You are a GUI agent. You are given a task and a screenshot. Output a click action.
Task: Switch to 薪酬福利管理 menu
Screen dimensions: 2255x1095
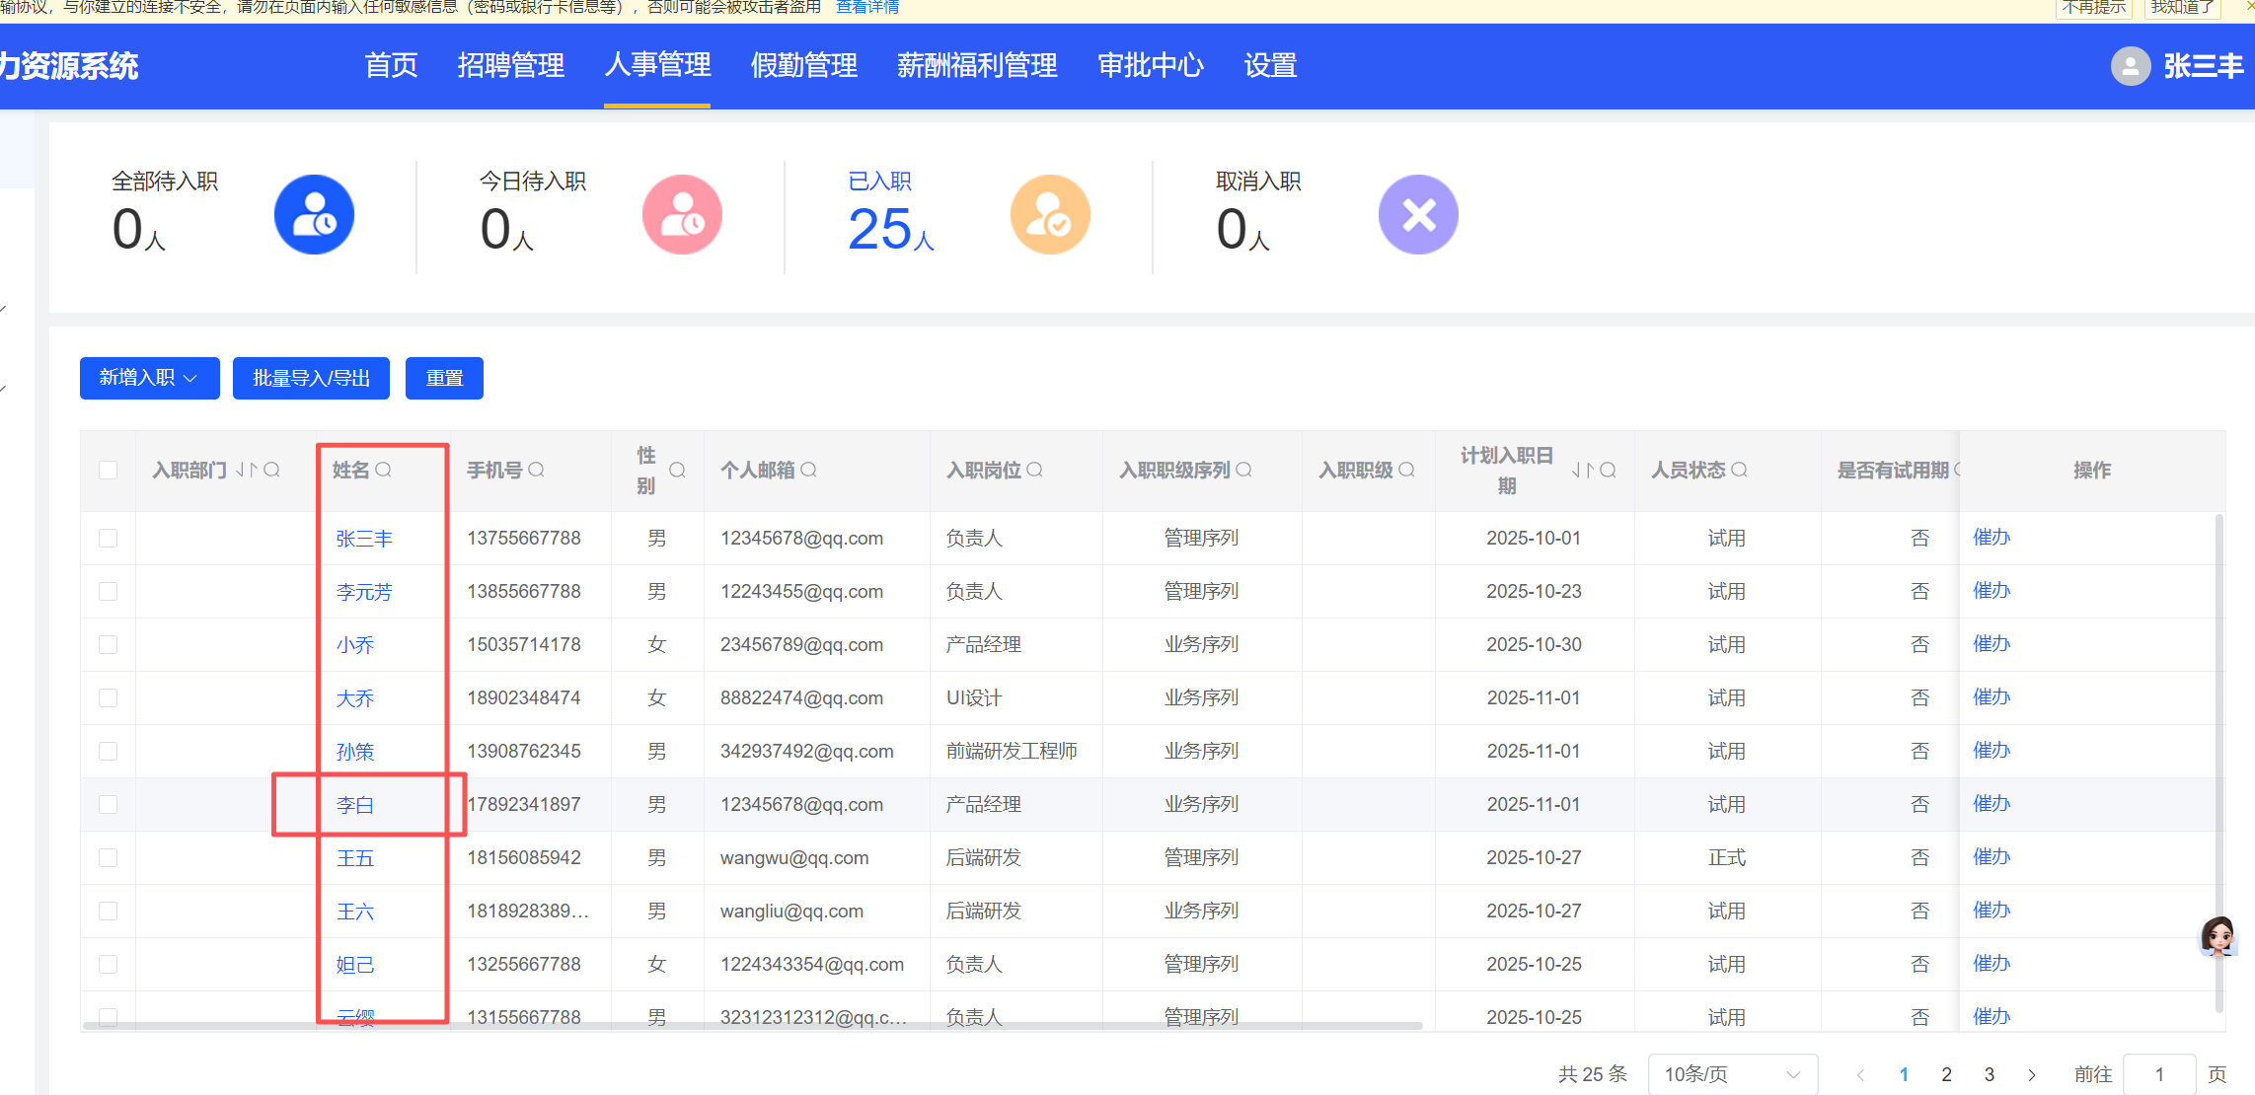pos(977,66)
